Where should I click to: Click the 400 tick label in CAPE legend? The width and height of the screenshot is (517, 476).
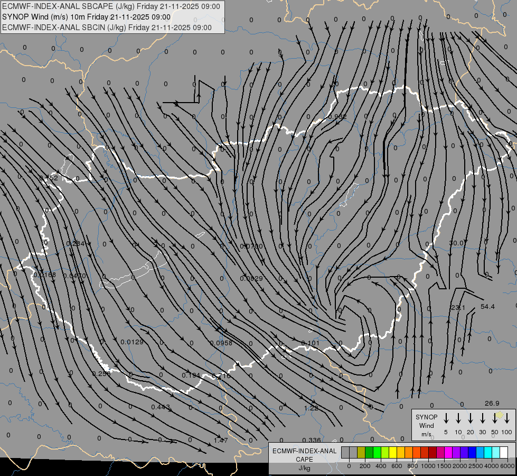click(381, 466)
